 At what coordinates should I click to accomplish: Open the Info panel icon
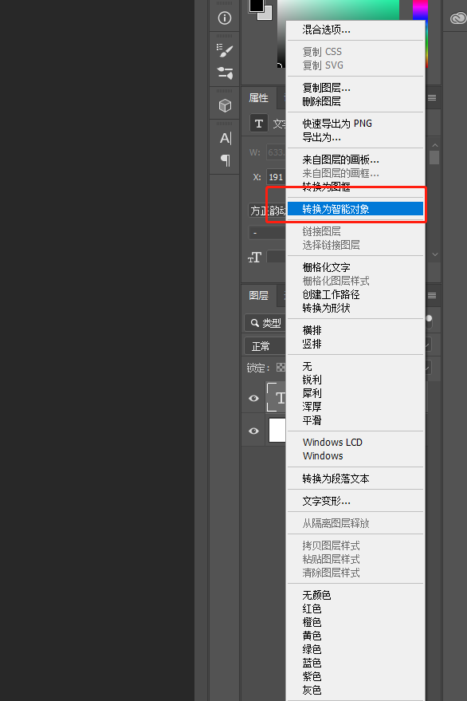click(225, 18)
